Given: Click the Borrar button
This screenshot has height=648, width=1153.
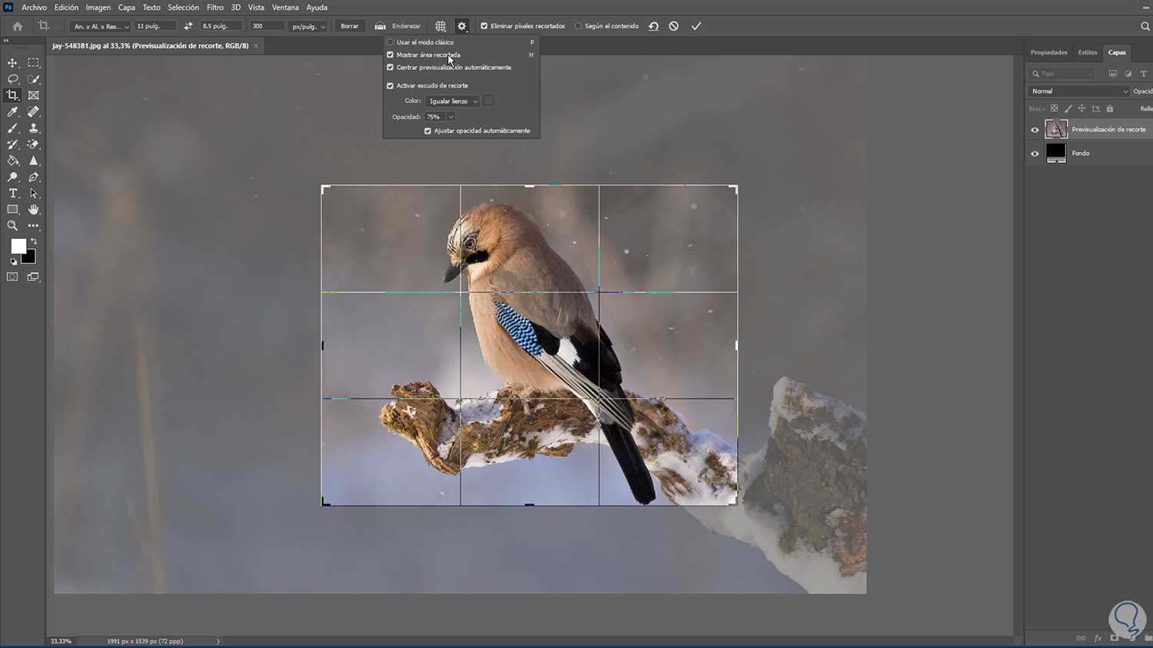Looking at the screenshot, I should (x=350, y=26).
